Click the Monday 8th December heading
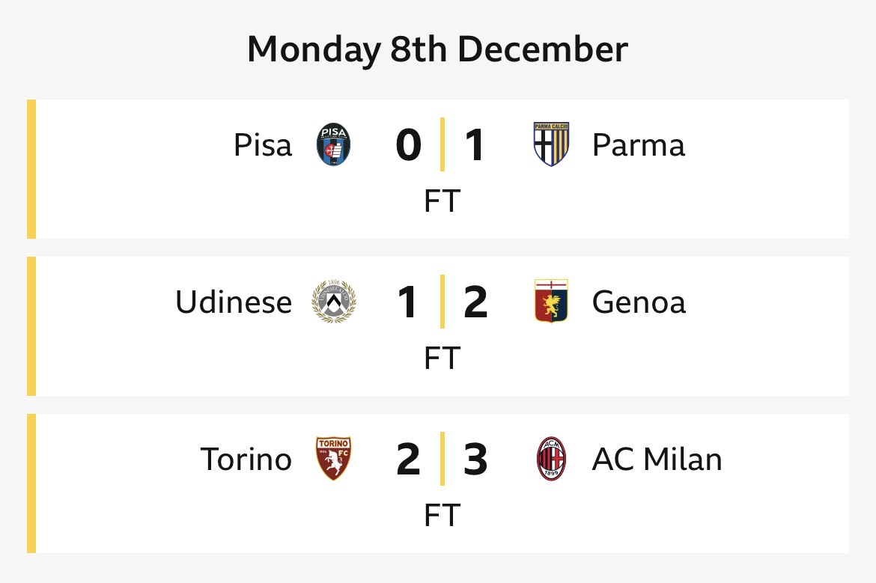876x583 pixels. click(437, 50)
